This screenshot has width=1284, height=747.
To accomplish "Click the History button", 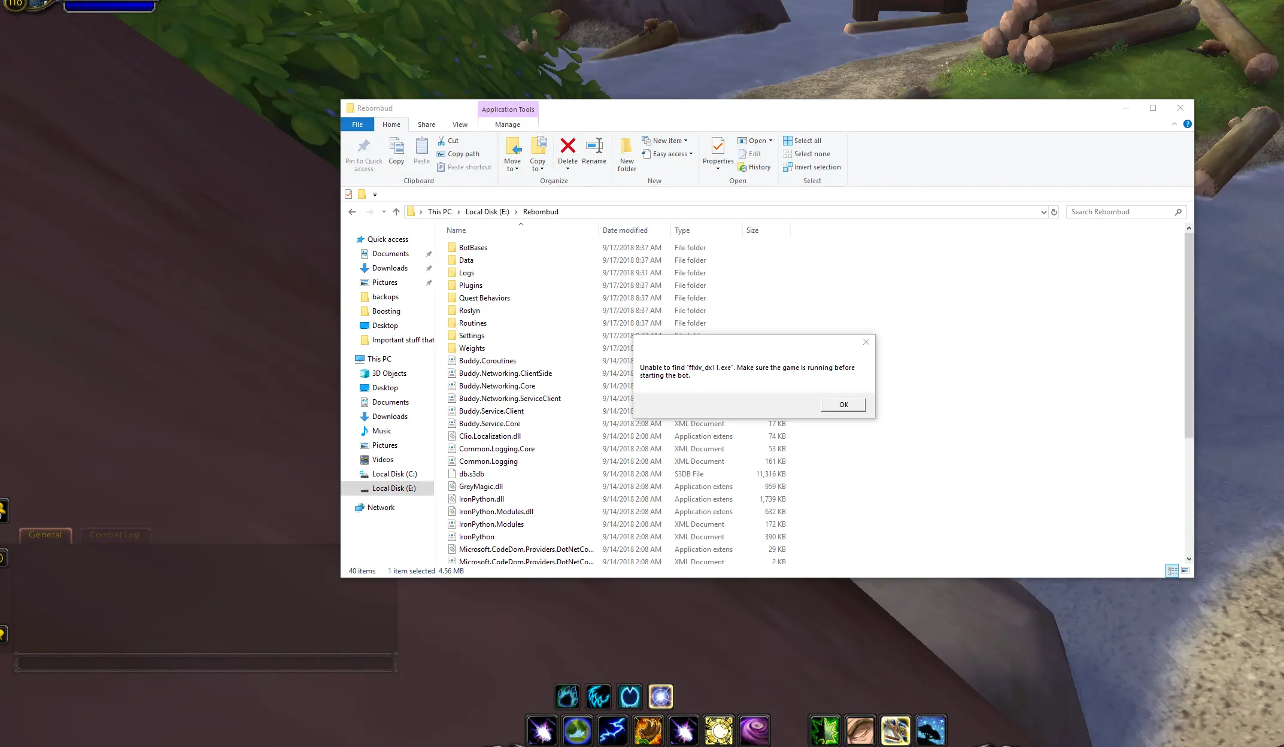I will tap(754, 167).
